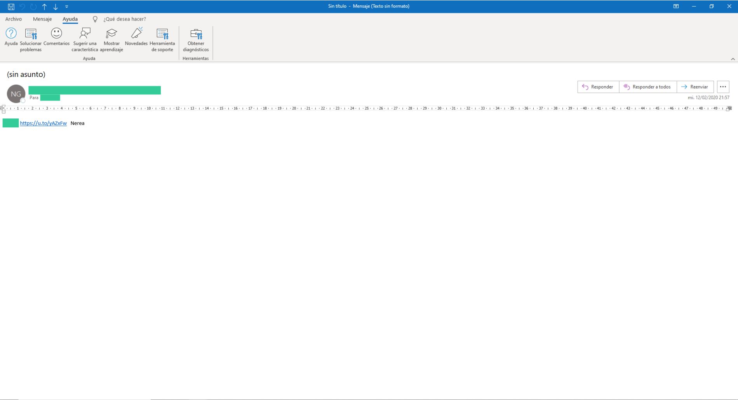Viewport: 738px width, 400px height.
Task: Select Sugerir una característica icon
Action: click(x=85, y=34)
